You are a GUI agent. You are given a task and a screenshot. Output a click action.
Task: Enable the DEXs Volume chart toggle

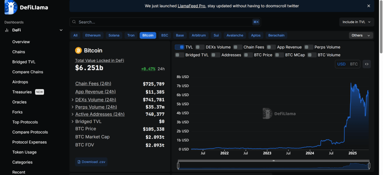pos(200,47)
